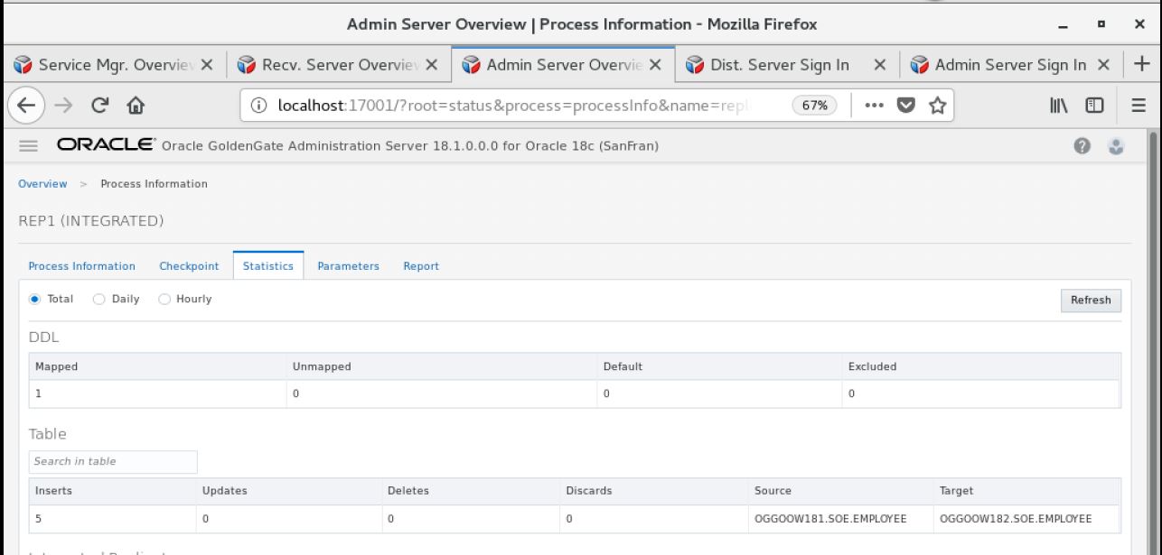This screenshot has width=1162, height=555.
Task: Open the hamburger navigation menu
Action: (27, 147)
